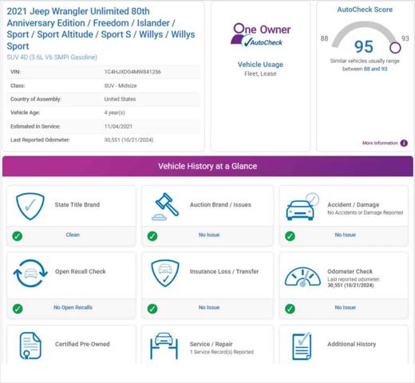Click green check under Insurance Loss / Transfer
415x383 pixels.
(152, 309)
